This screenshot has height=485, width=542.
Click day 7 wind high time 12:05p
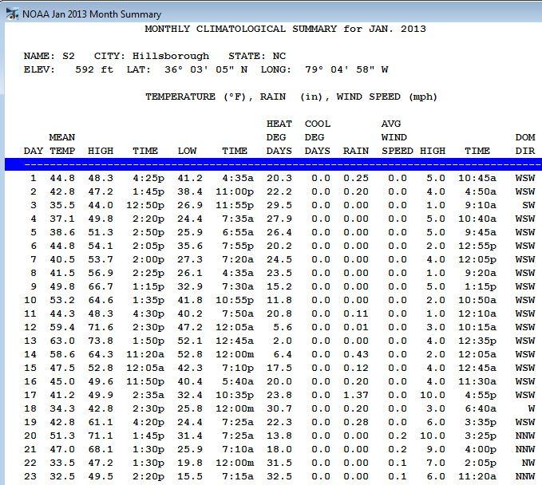[x=477, y=259]
